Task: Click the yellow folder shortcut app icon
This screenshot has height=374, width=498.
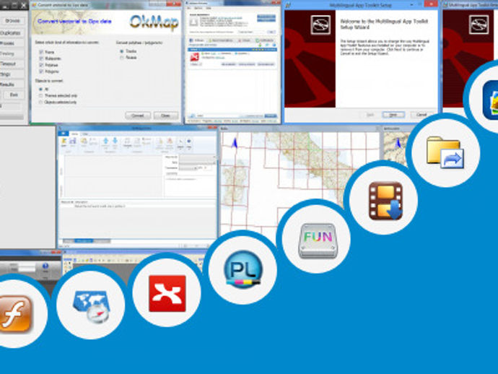Action: (445, 152)
